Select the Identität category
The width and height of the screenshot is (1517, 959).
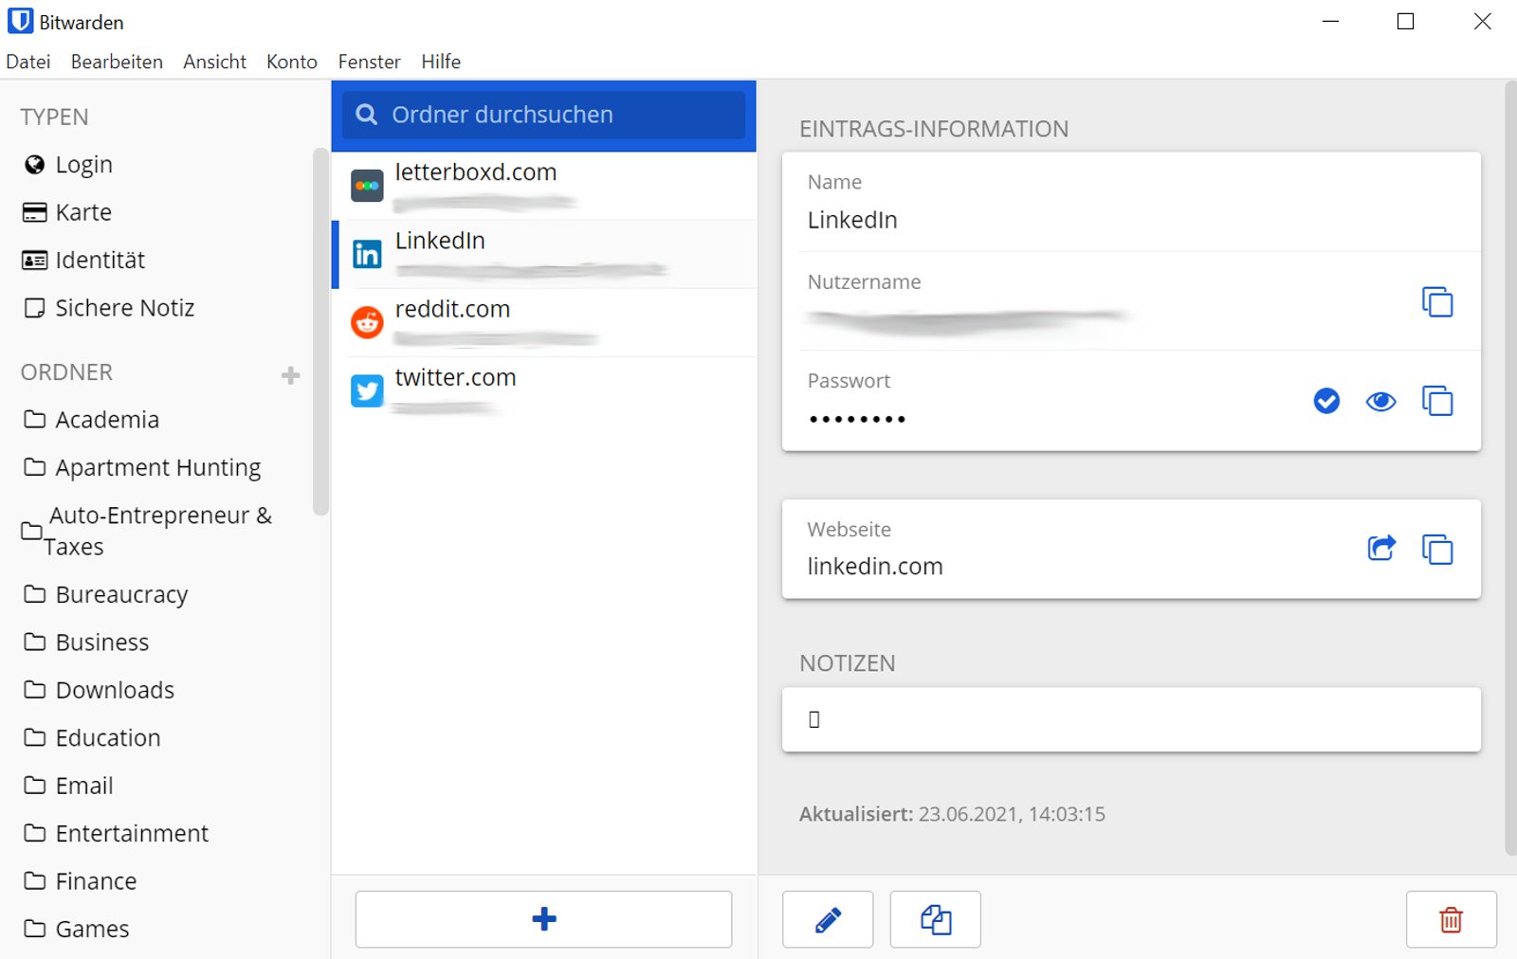(x=100, y=260)
